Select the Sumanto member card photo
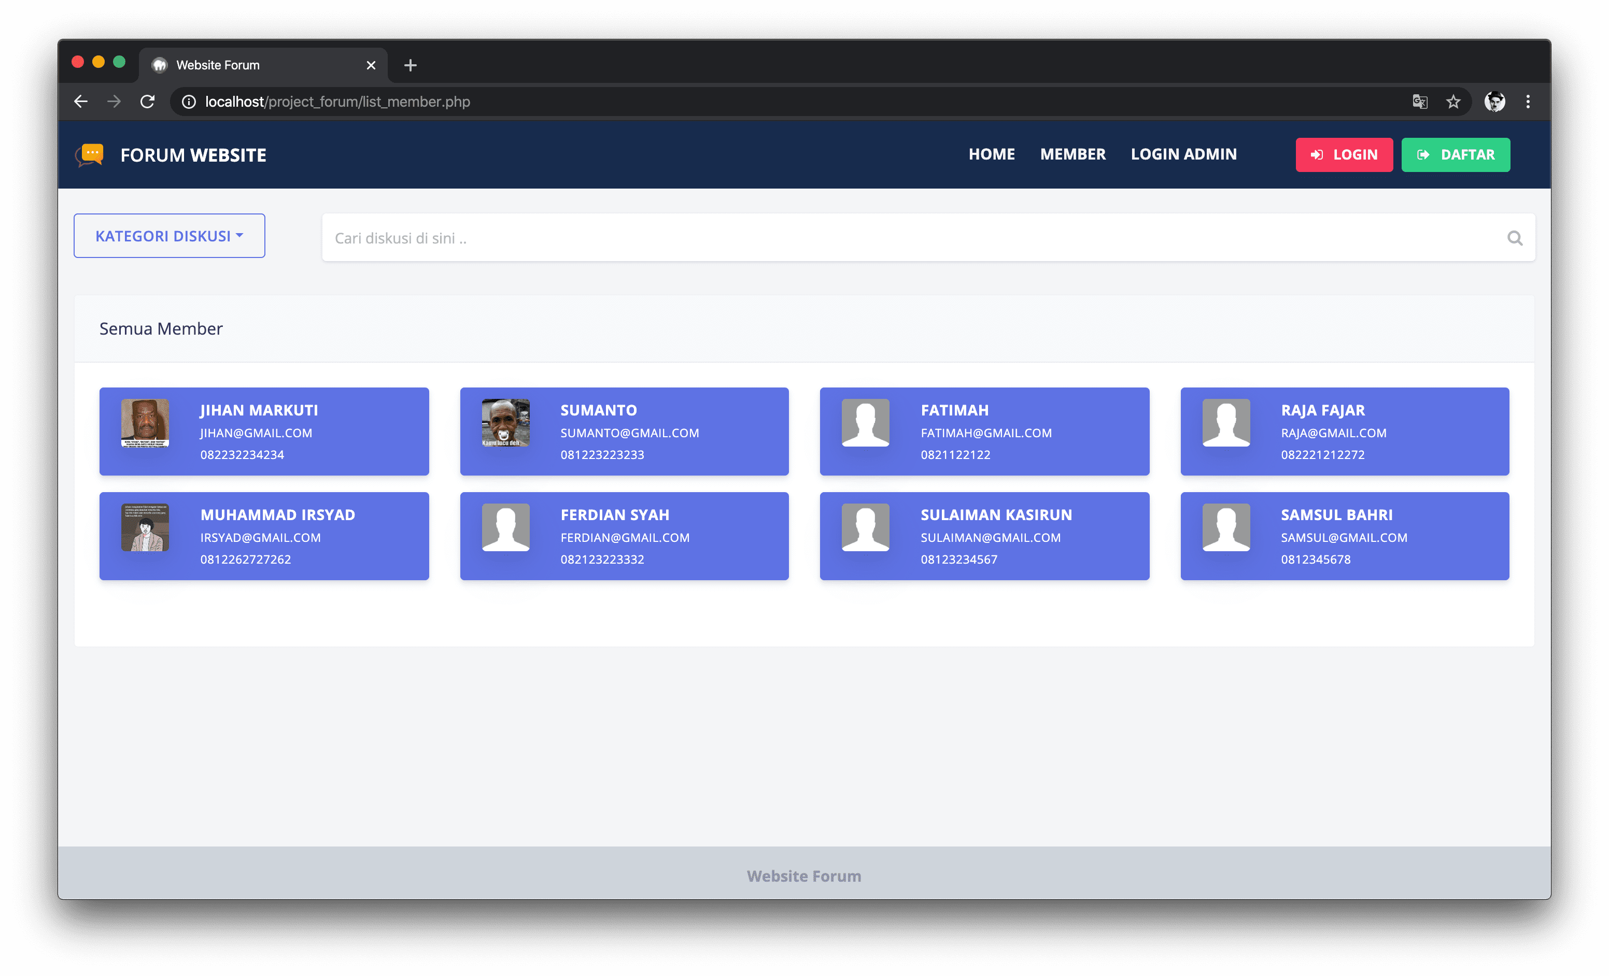 pyautogui.click(x=505, y=423)
